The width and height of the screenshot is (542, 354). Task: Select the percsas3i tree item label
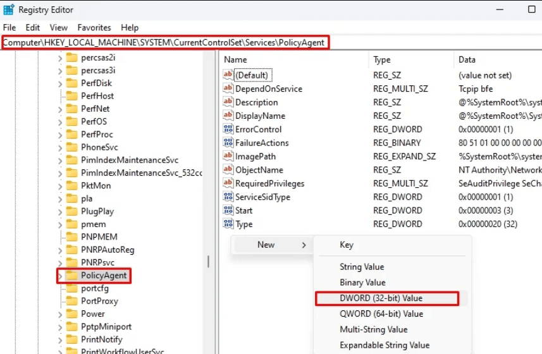click(x=98, y=70)
